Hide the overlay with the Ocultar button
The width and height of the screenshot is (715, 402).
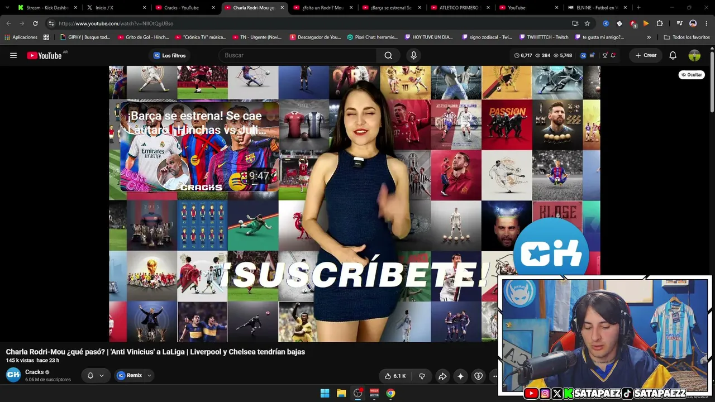[x=692, y=75]
